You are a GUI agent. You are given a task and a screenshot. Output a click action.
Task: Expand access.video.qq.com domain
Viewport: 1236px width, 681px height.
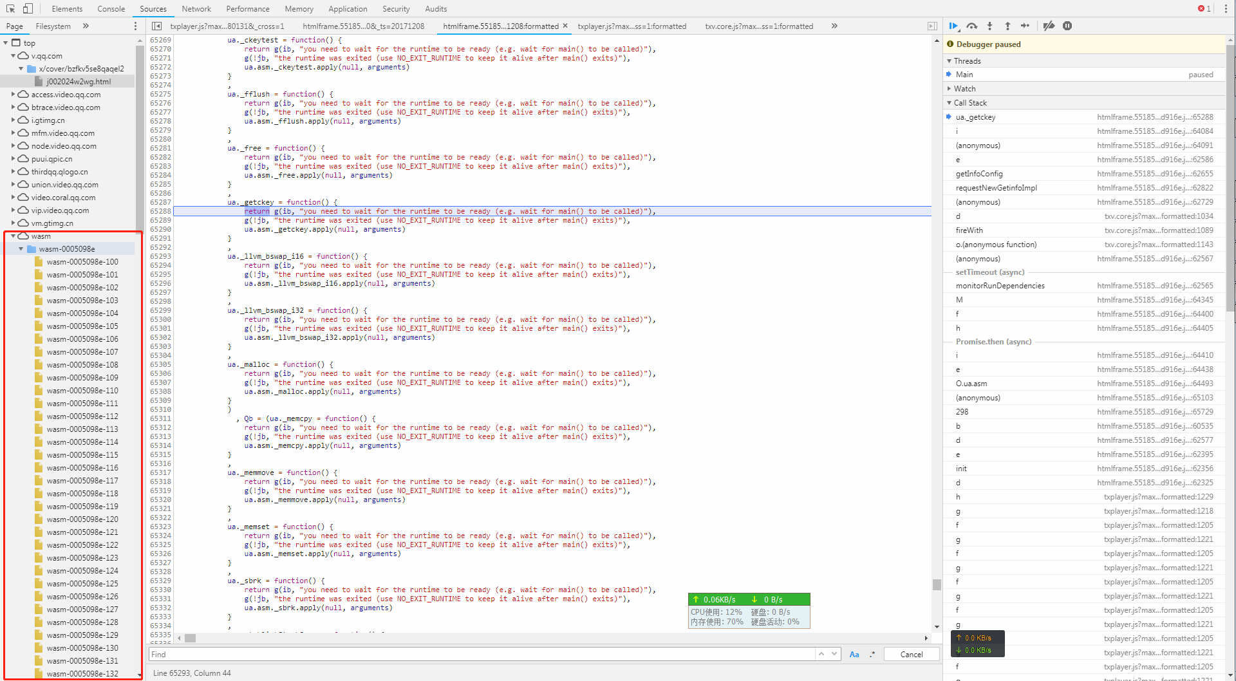tap(14, 94)
